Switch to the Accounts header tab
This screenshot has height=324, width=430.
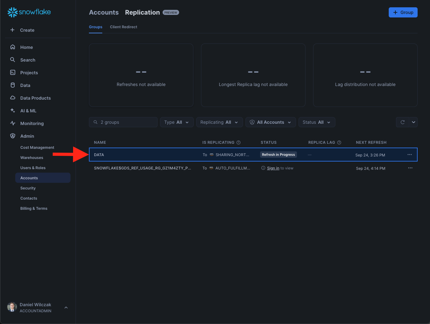pyautogui.click(x=104, y=12)
